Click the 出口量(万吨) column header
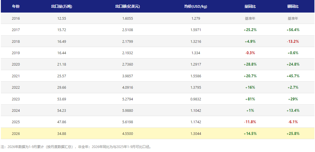The image size is (315, 152). tap(62, 7)
